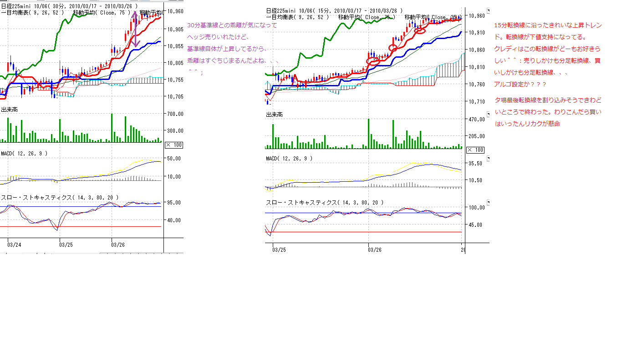
Task: Open dropdown arrow beside right 出来高 panel
Action: [x=489, y=114]
